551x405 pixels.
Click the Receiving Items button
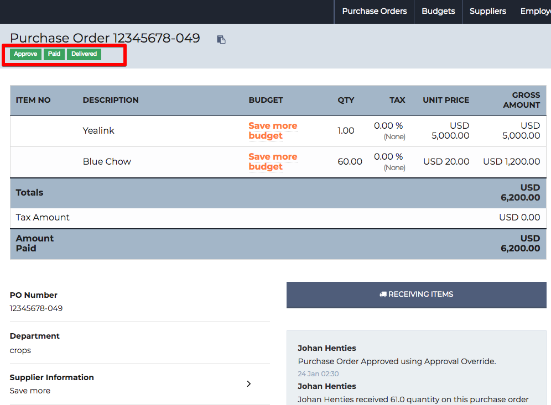[x=417, y=295]
